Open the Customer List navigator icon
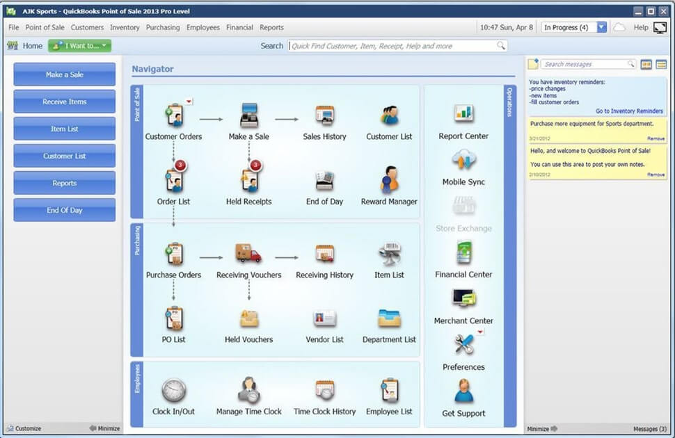The image size is (675, 438). (x=389, y=115)
